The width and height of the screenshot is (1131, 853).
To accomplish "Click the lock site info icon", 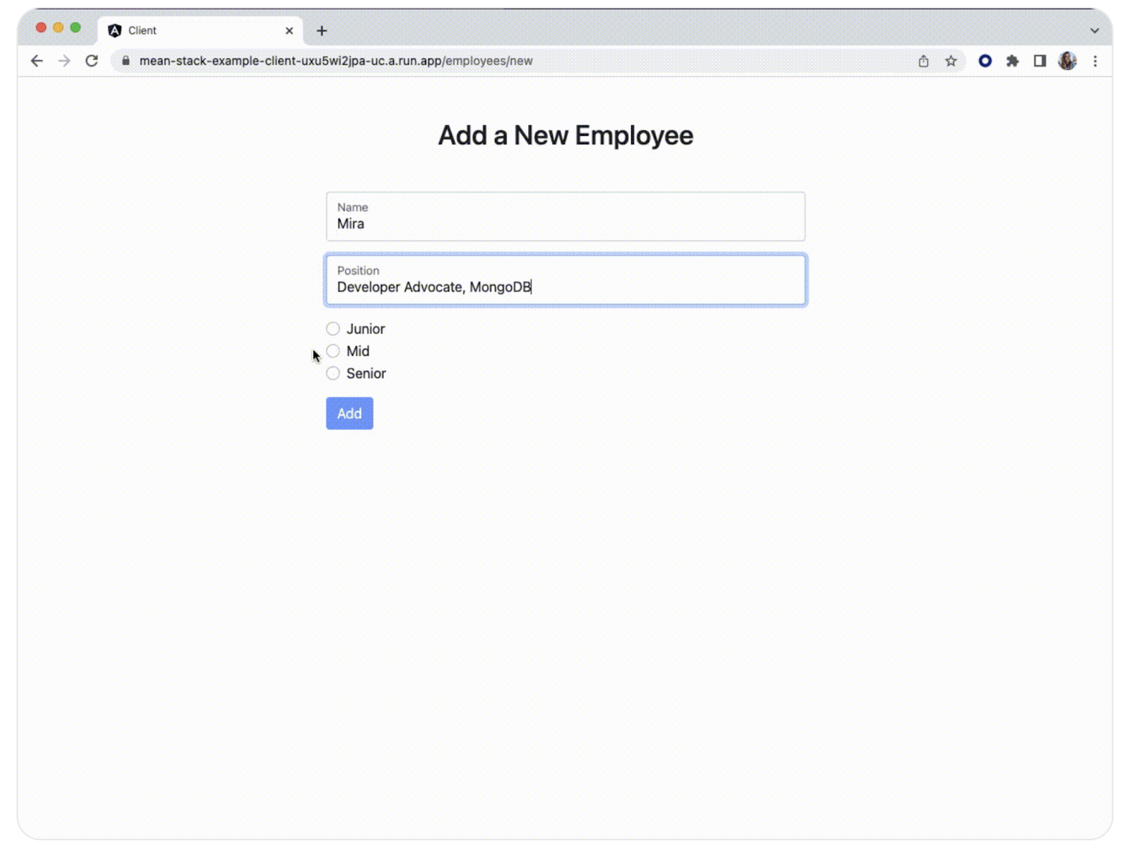I will [x=126, y=61].
